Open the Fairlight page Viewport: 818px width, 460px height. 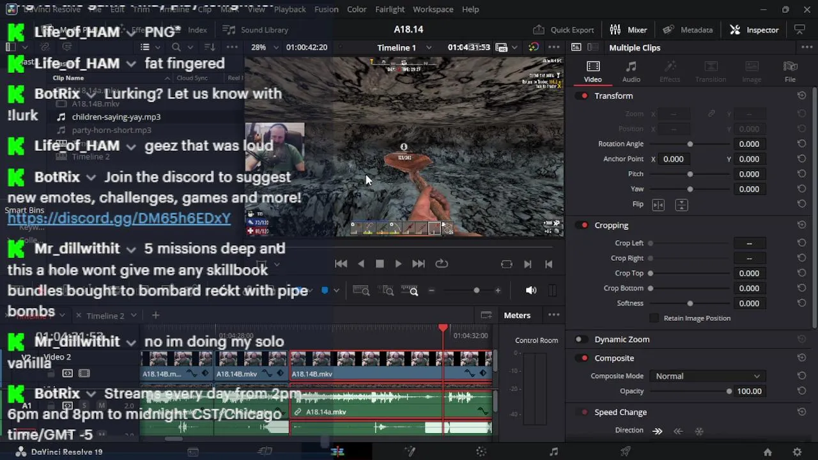[x=553, y=452]
